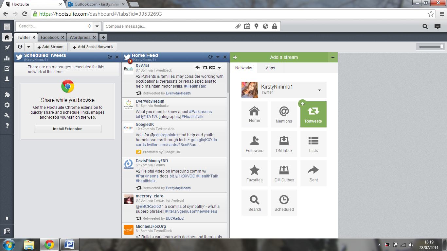Switch to the Outlook.com browser tab
Screen dimensions: 447x251
pos(97,4)
